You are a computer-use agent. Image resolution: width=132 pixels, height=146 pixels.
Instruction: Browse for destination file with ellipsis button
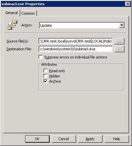coord(120,49)
